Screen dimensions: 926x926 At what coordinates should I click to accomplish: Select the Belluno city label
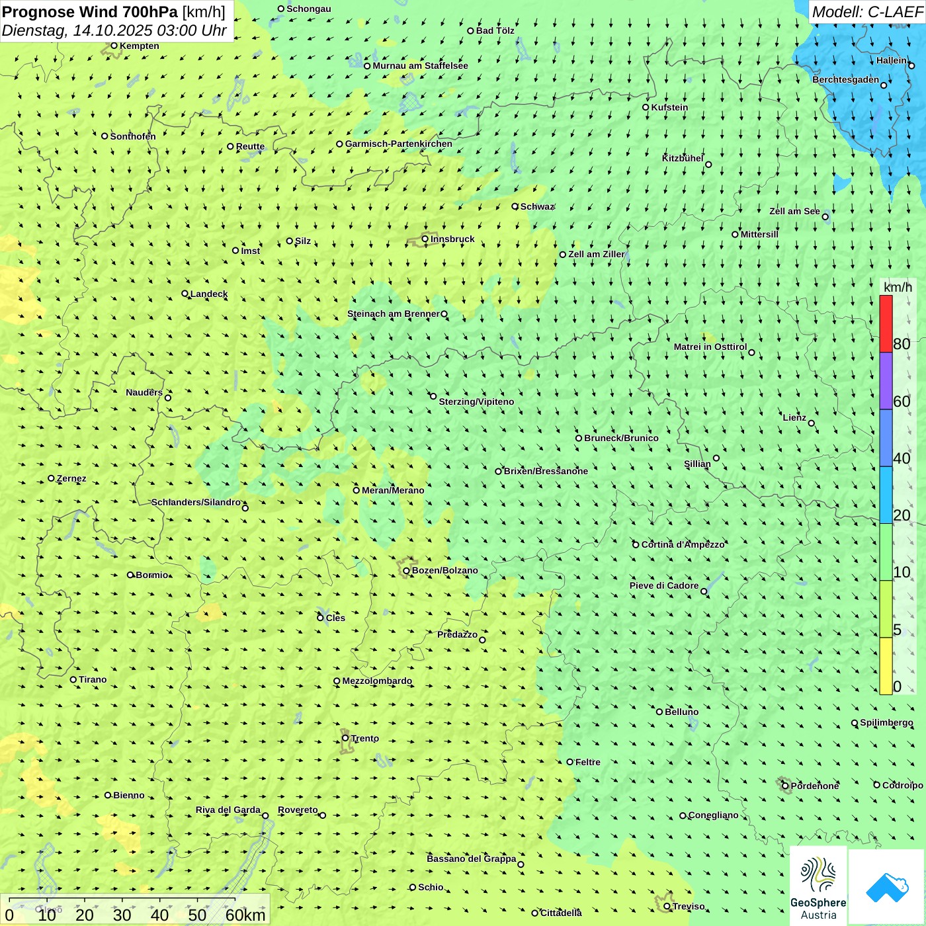(x=681, y=712)
